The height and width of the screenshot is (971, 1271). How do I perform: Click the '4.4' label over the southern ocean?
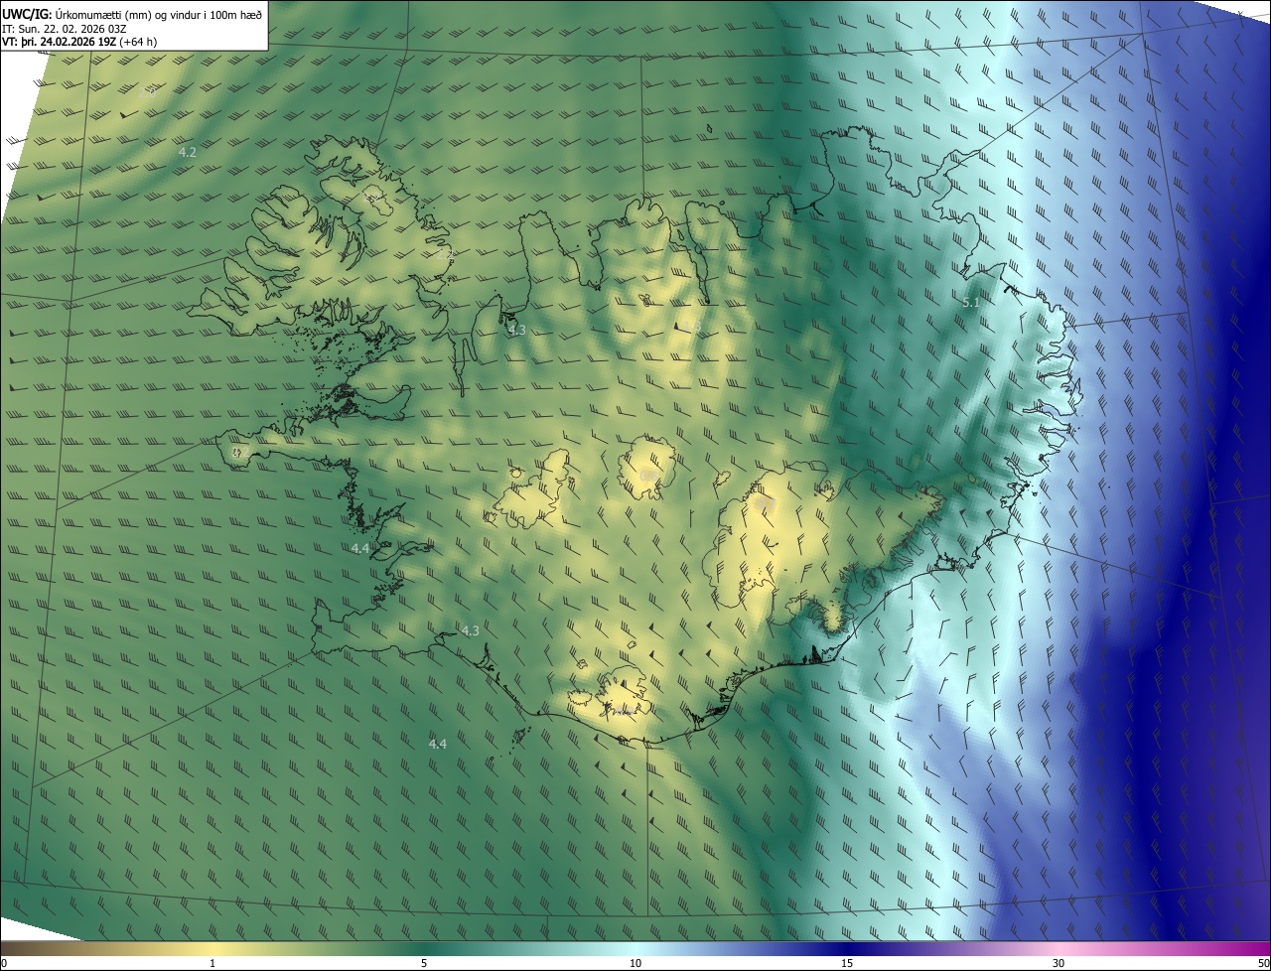pos(437,744)
